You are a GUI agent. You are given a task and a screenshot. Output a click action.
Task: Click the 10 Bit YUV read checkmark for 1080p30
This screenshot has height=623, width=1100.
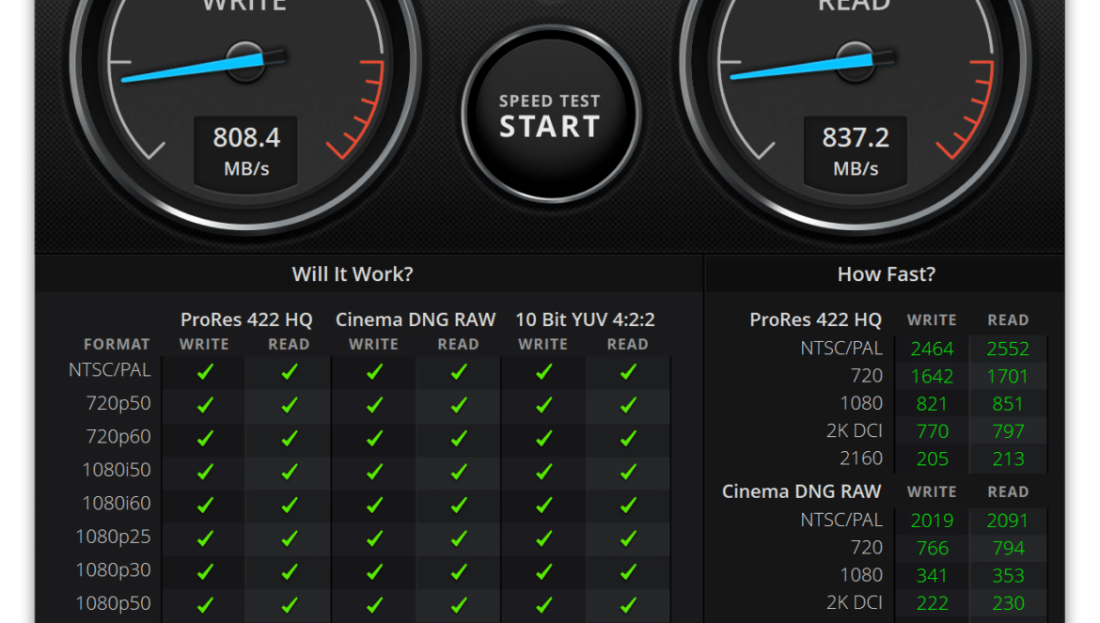click(629, 572)
